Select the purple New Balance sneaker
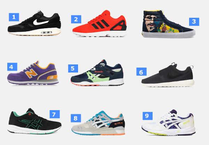Image resolution: width=209 pixels, height=145 pixels. tap(33, 72)
